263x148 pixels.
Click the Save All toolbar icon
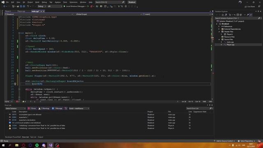pos(24,7)
